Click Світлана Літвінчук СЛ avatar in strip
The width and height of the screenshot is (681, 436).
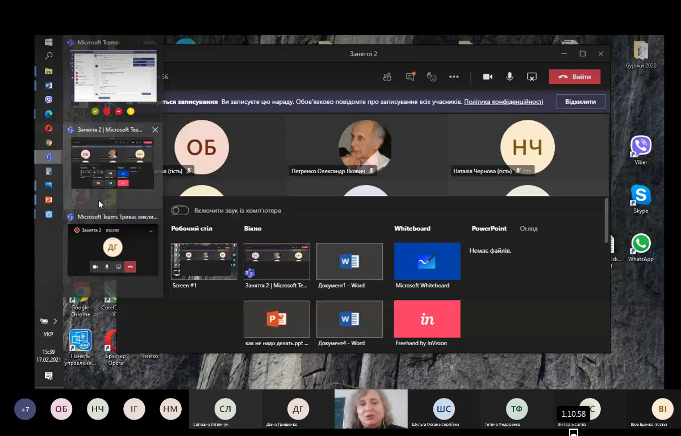[x=225, y=409]
